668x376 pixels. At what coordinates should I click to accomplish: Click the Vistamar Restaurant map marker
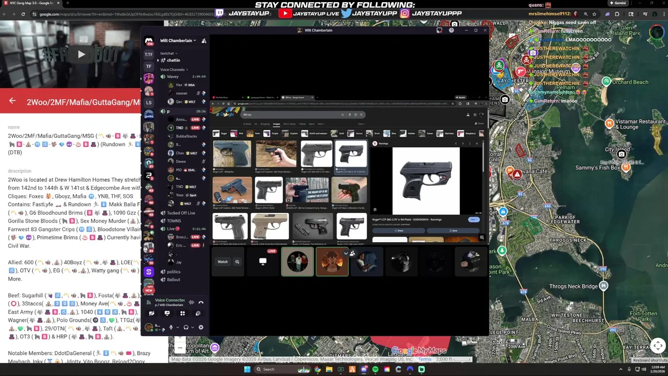pyautogui.click(x=609, y=123)
